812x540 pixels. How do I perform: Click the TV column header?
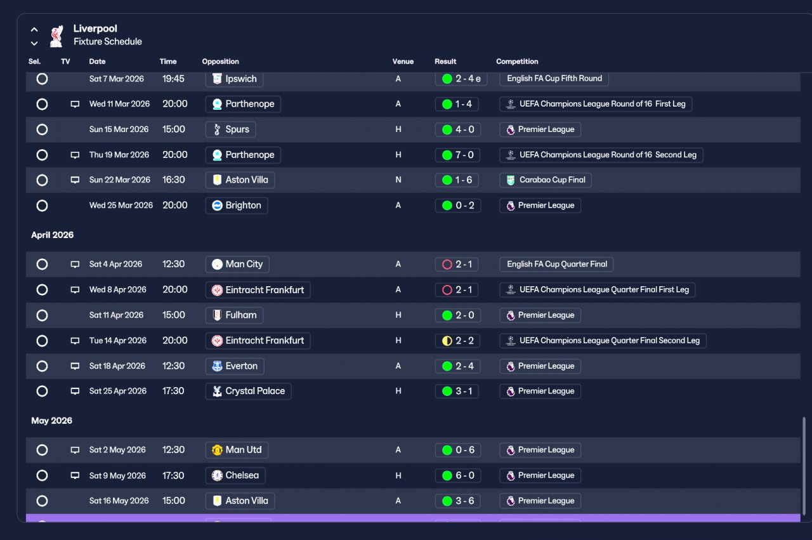(x=65, y=62)
